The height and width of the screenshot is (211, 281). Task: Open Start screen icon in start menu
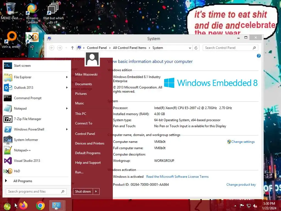click(8, 66)
